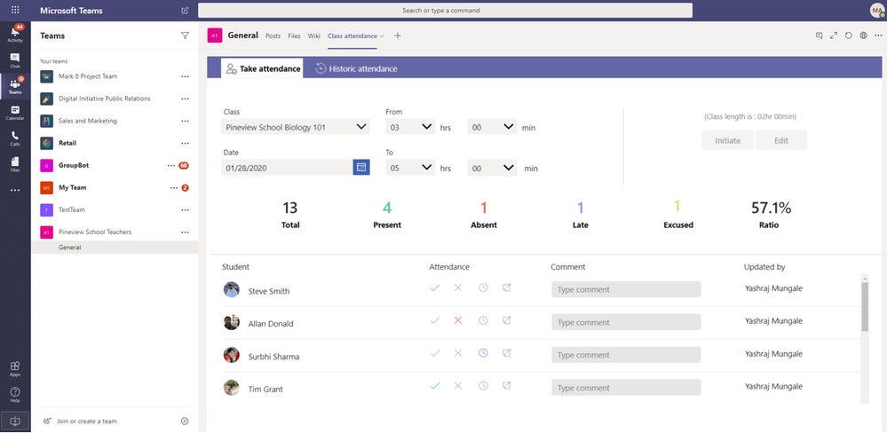Expand tab to full screen icon
The width and height of the screenshot is (887, 433).
pyautogui.click(x=834, y=35)
